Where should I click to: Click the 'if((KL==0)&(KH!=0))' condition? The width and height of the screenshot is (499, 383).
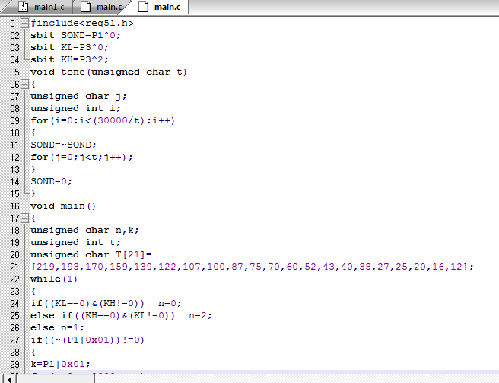(87, 303)
